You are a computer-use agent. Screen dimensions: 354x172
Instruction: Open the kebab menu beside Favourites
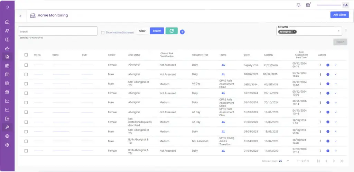346,30
